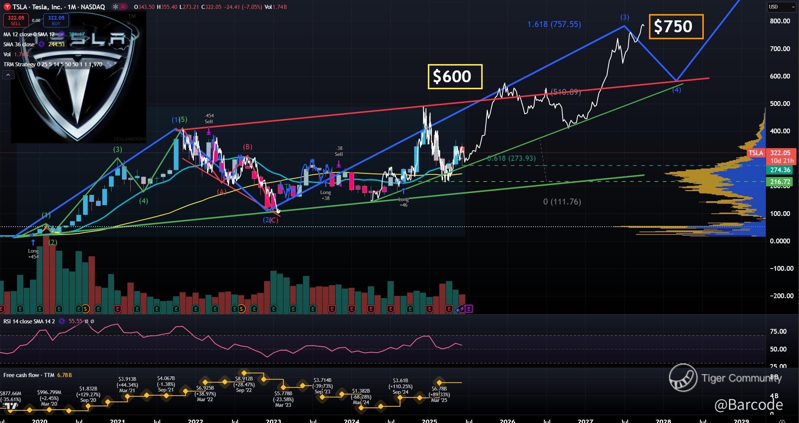Click the red (A) wave label
The image size is (799, 423).
[222, 192]
